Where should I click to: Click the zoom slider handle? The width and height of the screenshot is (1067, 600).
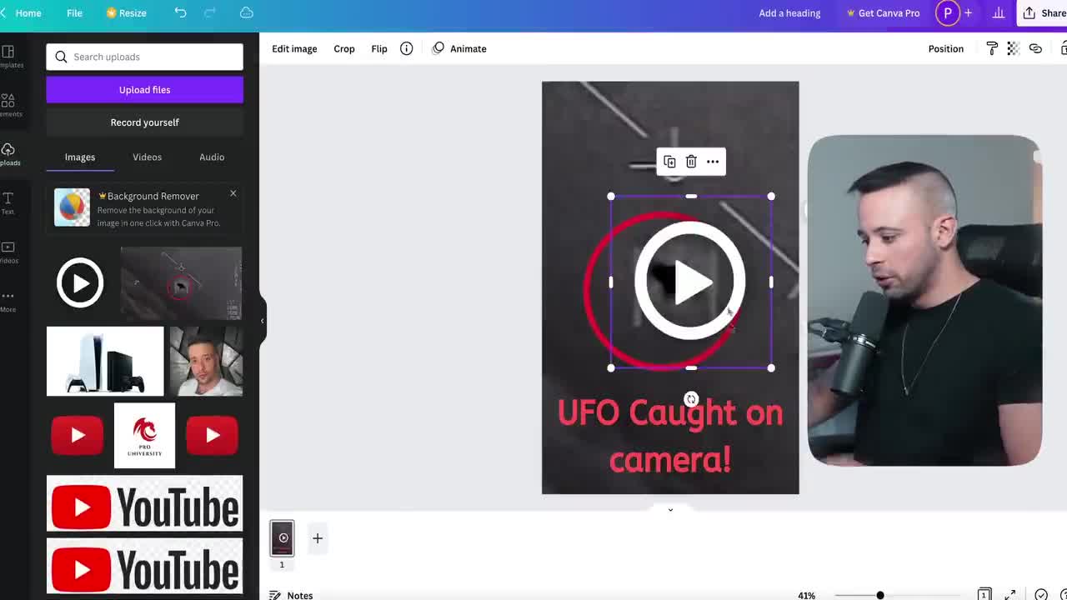click(x=879, y=595)
